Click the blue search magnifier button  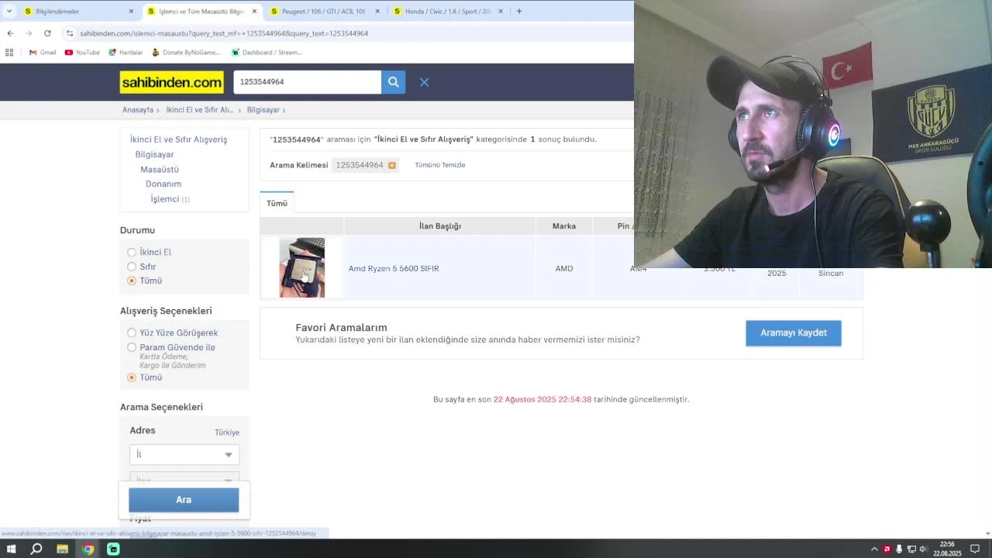point(393,82)
